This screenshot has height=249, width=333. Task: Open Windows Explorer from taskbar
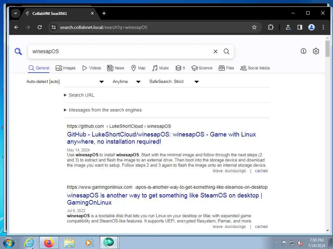point(69,243)
